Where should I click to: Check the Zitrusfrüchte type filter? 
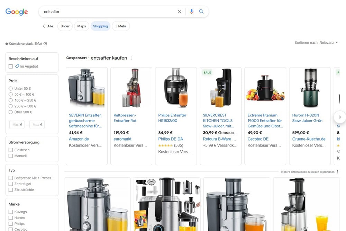(x=11, y=190)
